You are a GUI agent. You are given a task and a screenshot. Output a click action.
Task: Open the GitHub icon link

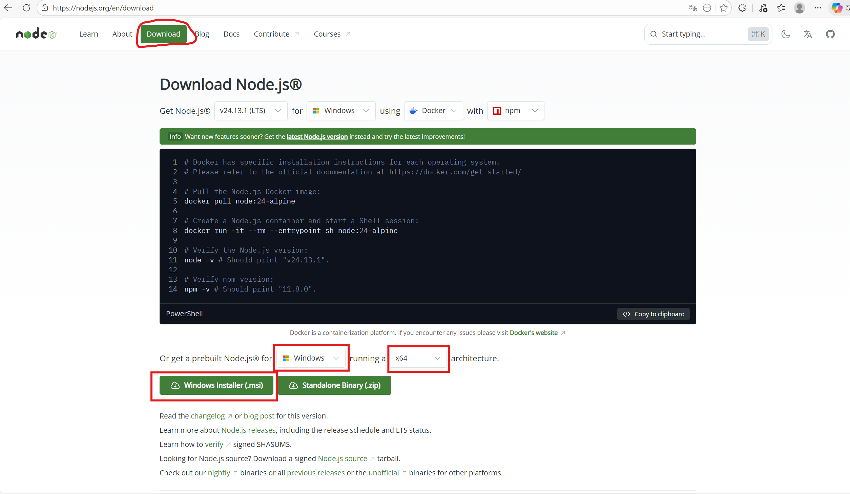pyautogui.click(x=830, y=34)
